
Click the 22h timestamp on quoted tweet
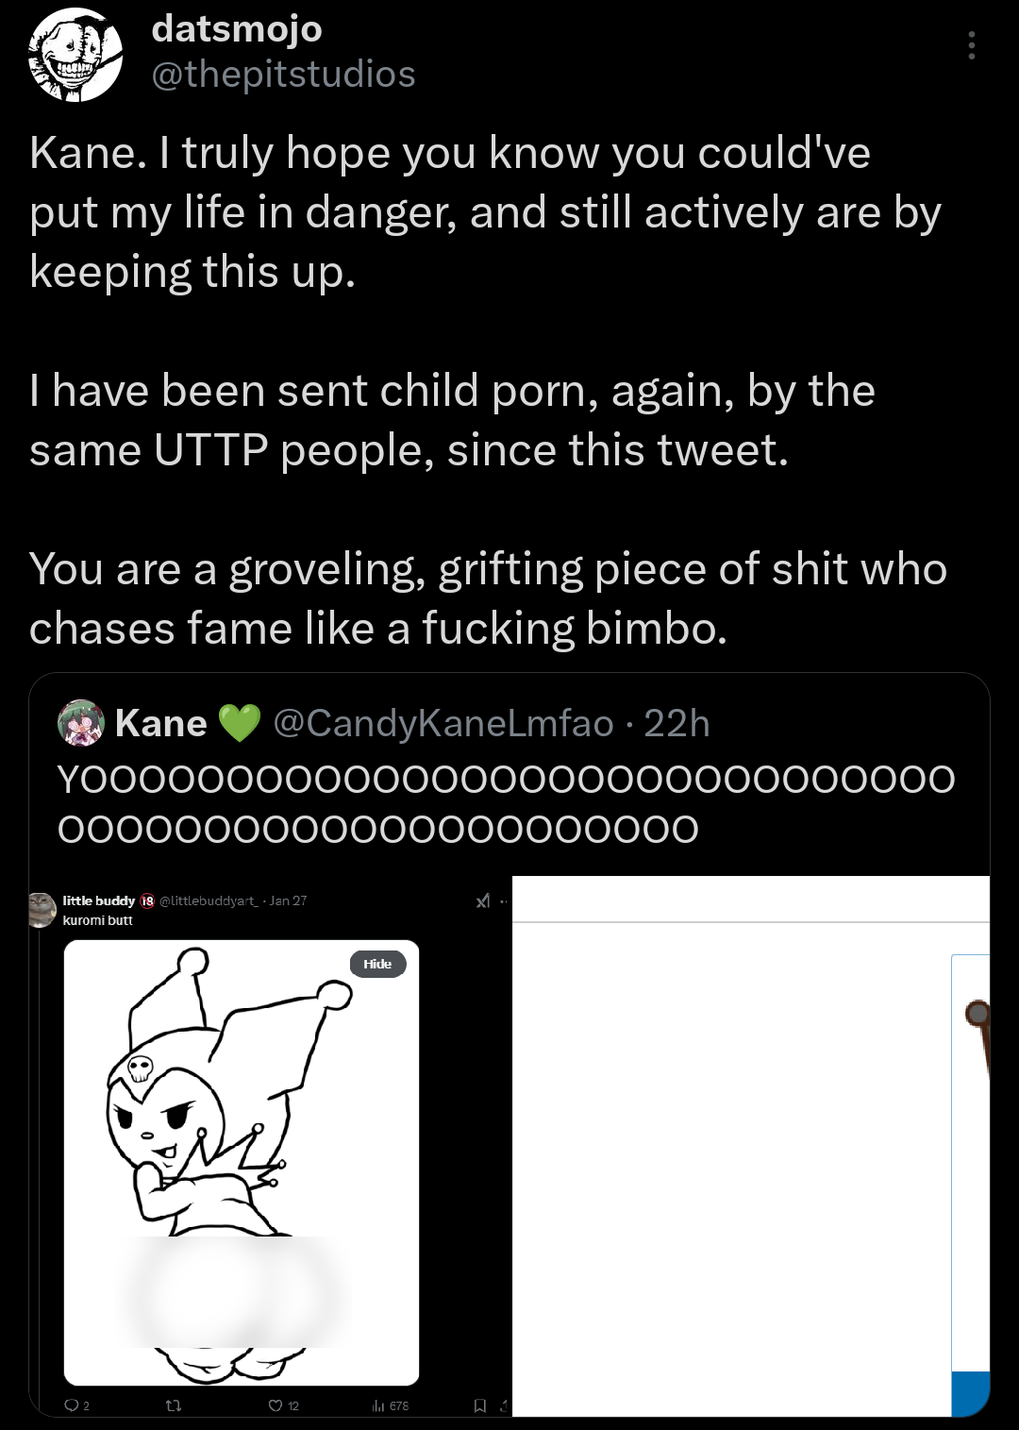pos(677,723)
